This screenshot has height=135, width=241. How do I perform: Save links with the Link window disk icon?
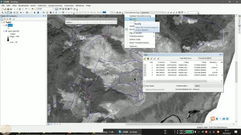pyautogui.click(x=148, y=59)
